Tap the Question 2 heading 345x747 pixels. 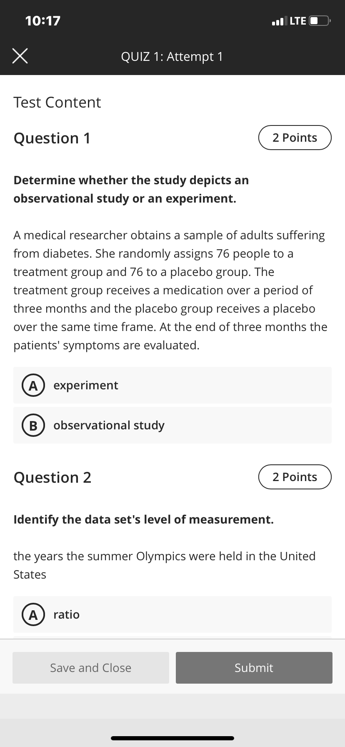[x=52, y=477]
